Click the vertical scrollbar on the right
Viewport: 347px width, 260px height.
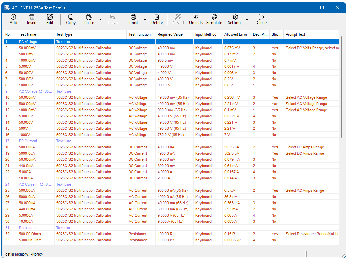[x=341, y=86]
